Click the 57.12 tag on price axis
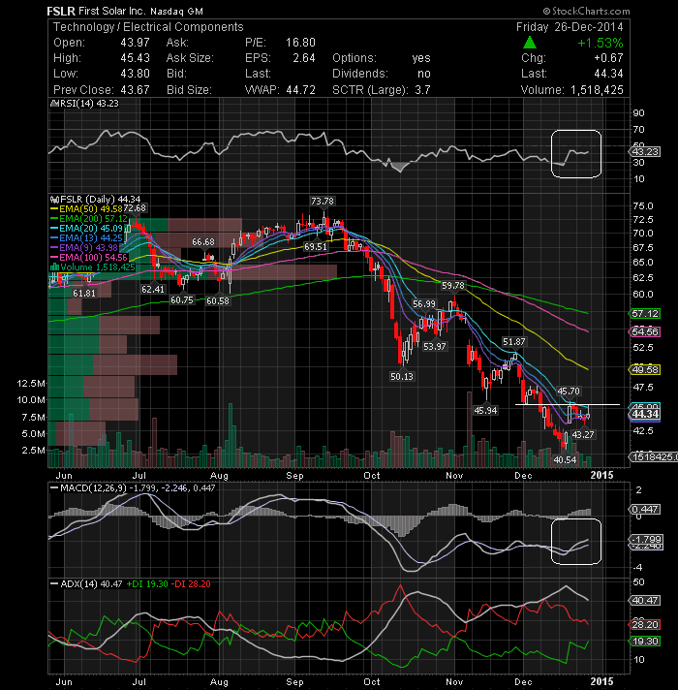678x690 pixels. click(x=645, y=314)
